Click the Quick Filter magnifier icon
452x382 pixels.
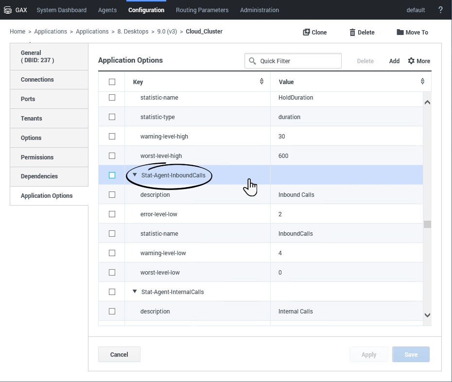click(x=252, y=61)
